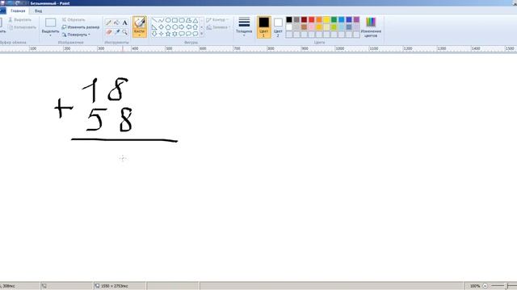Open the shape Outline (Контур) dropdown
This screenshot has height=290, width=517.
[218, 20]
